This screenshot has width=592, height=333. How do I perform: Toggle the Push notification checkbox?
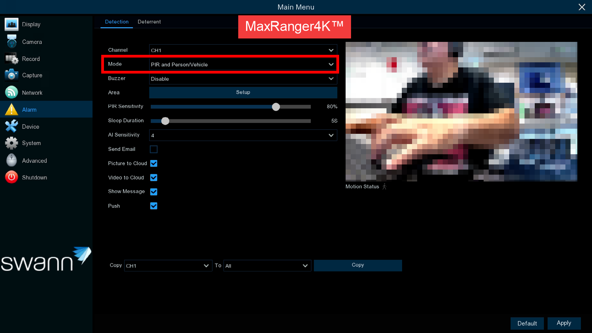(154, 206)
